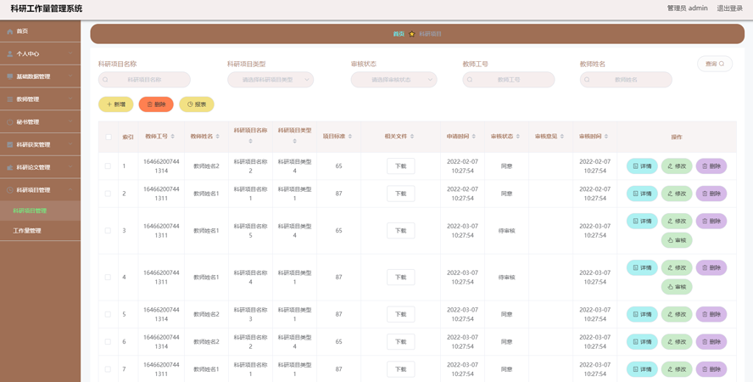The width and height of the screenshot is (753, 382).
Task: Open the 工作量管理 submenu item
Action: pyautogui.click(x=41, y=231)
